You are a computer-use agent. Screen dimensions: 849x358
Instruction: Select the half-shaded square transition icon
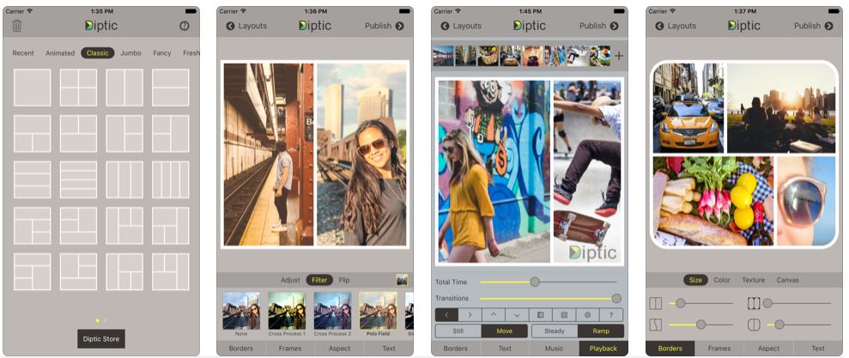540,315
